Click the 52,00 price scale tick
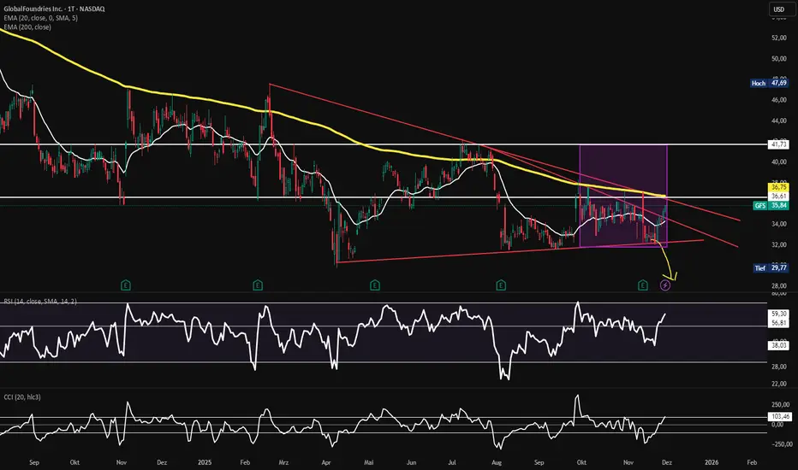 click(779, 38)
